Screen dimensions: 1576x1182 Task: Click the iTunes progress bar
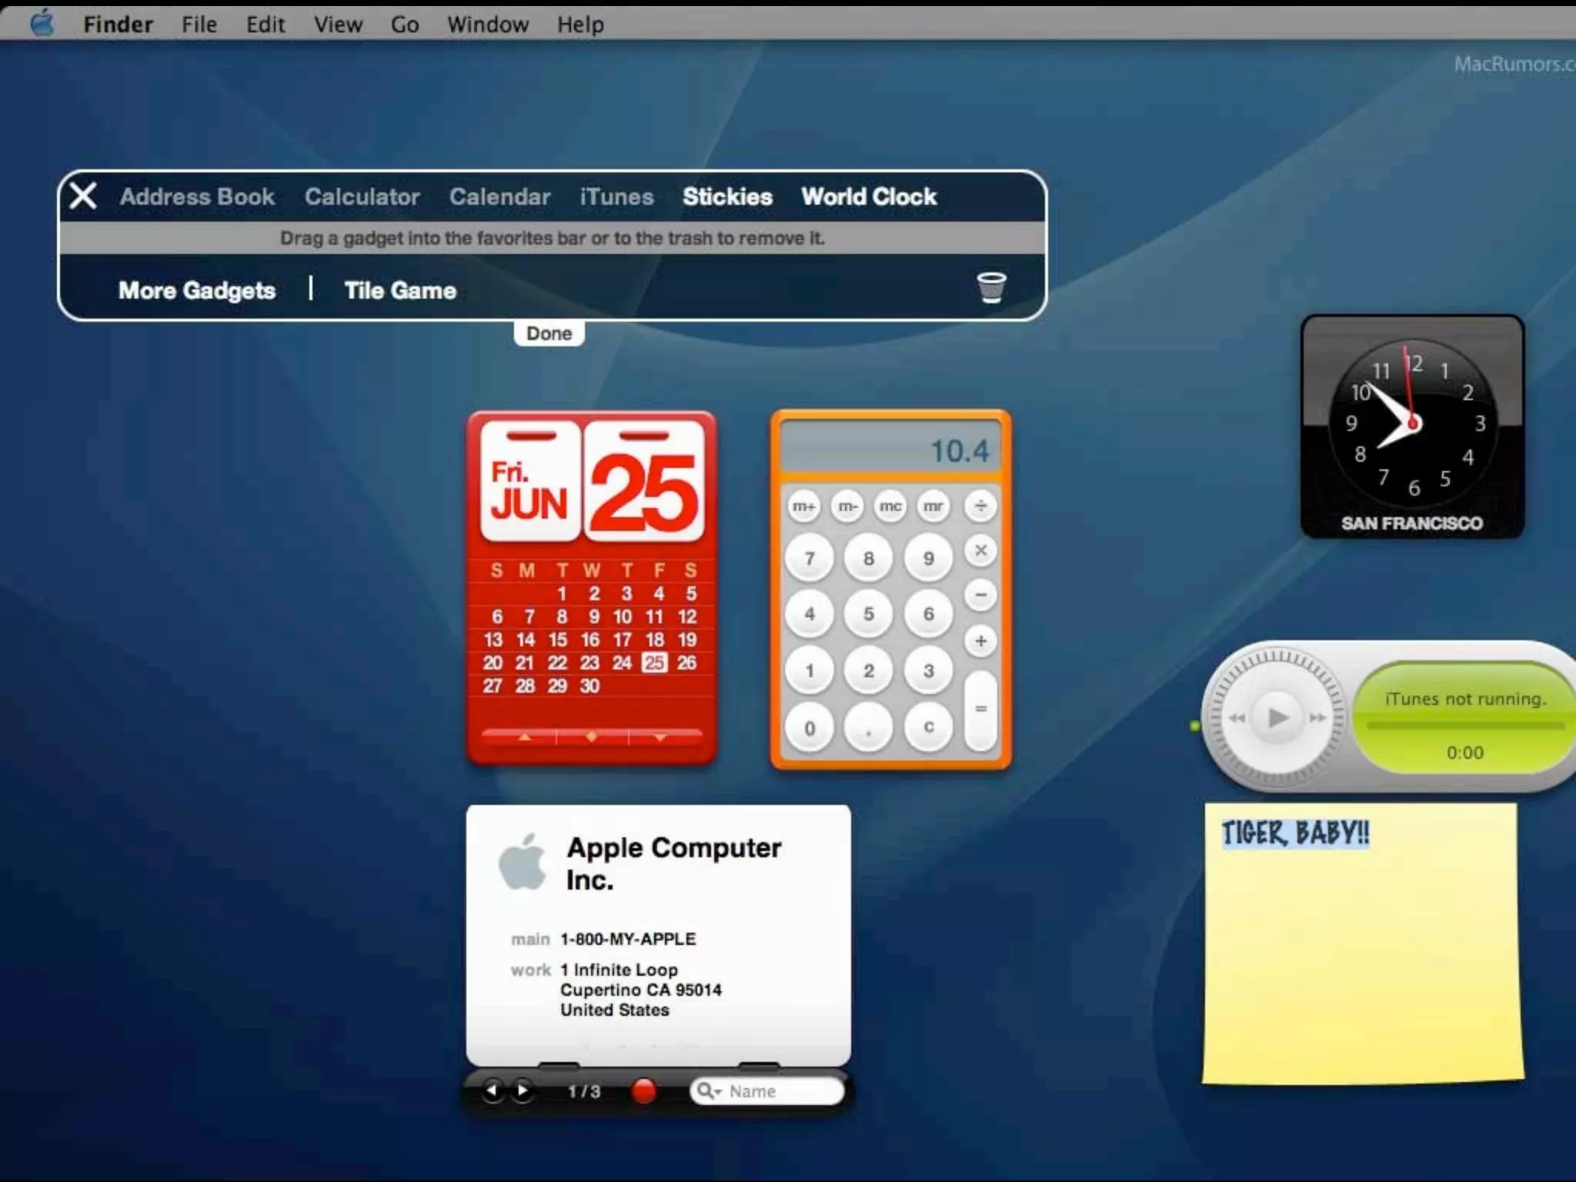pyautogui.click(x=1464, y=725)
